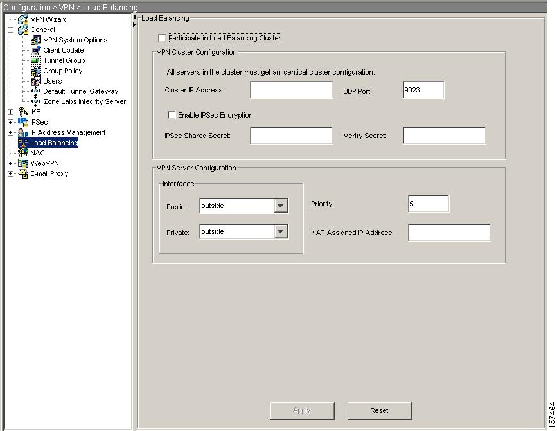Click the Zone Labs Integrity Server icon
557x431 pixels.
coord(36,101)
